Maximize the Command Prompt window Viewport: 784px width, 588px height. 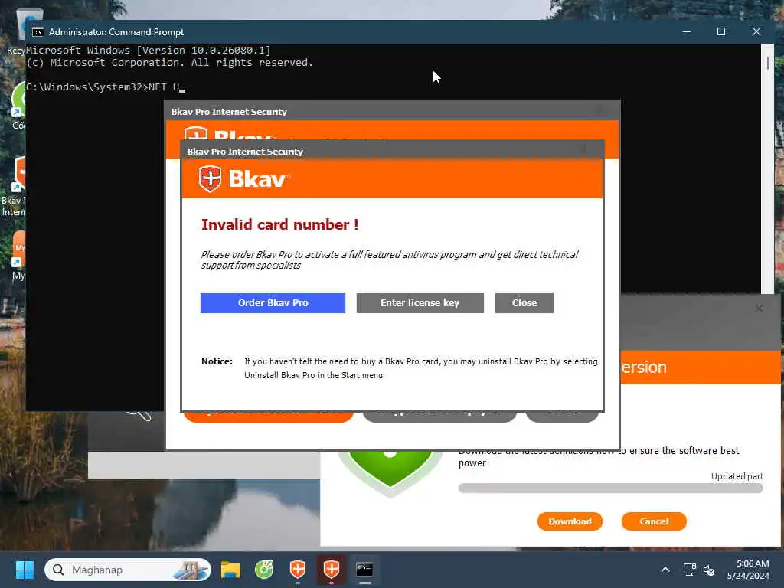point(721,31)
